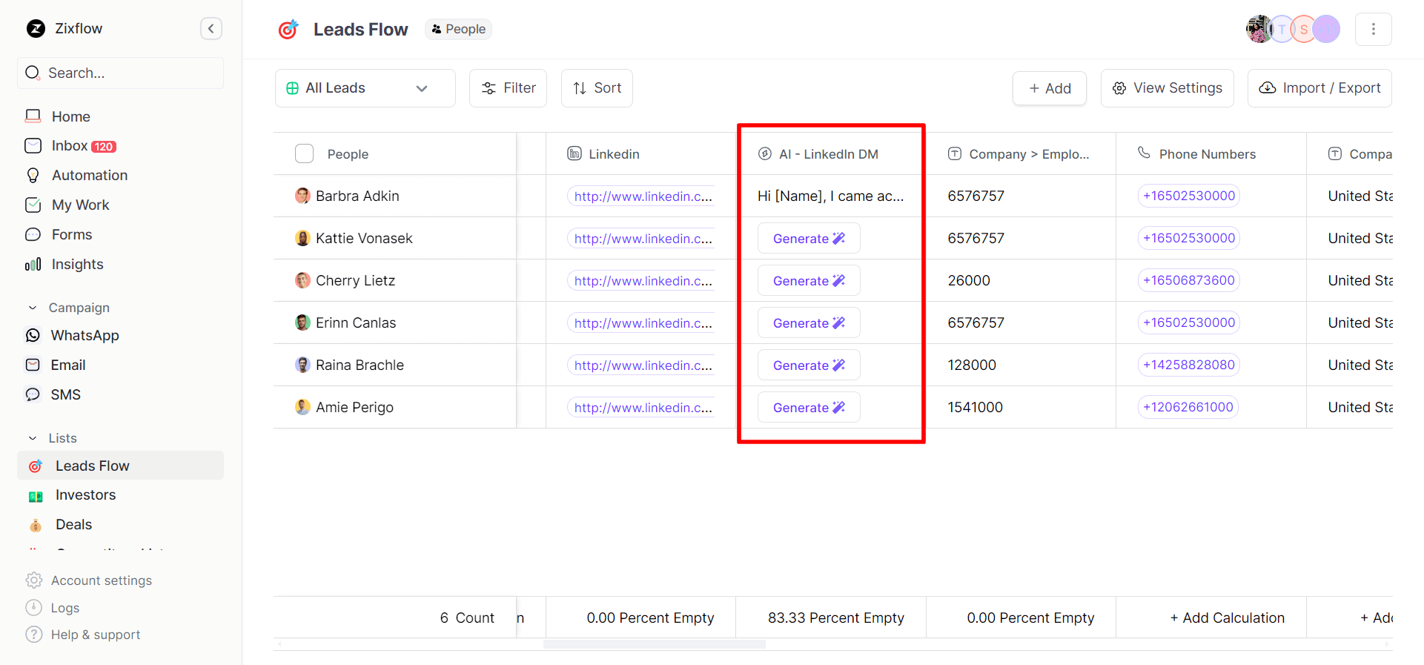Click Barbra Adkin's avatar
This screenshot has width=1424, height=665.
[302, 196]
